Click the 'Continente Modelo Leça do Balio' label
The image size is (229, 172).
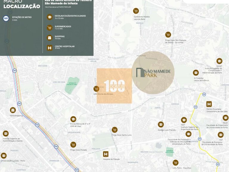pos(142,18)
